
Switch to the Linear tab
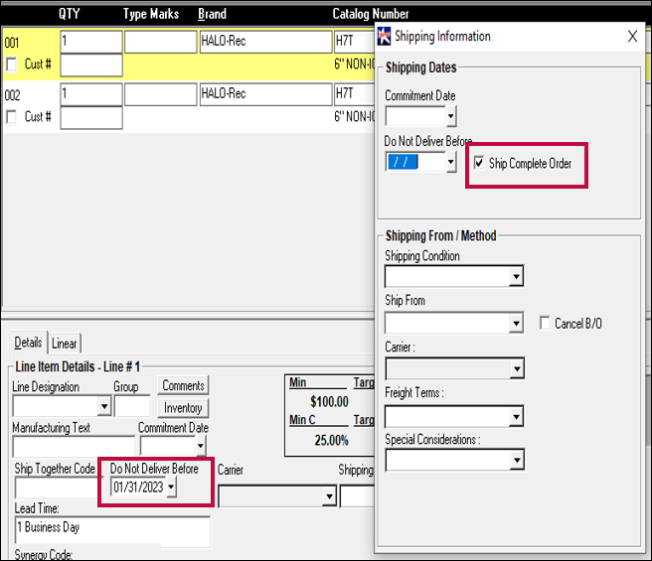click(65, 343)
